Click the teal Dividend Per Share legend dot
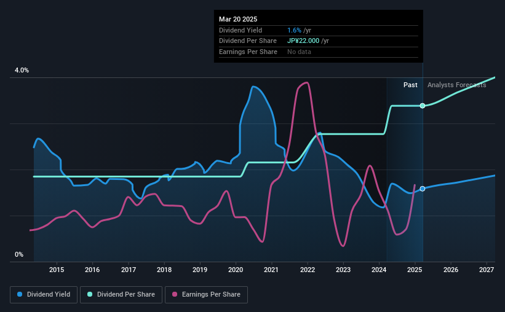 click(x=90, y=294)
